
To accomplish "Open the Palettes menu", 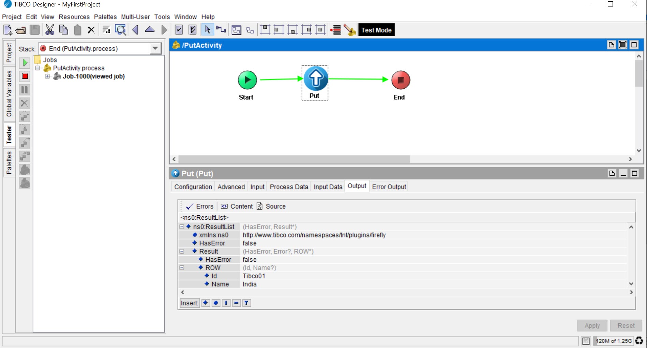I will point(105,17).
